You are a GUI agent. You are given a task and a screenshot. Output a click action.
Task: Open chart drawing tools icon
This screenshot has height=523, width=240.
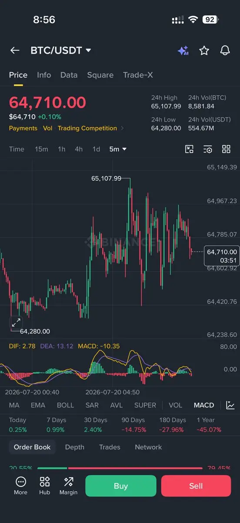point(189,149)
